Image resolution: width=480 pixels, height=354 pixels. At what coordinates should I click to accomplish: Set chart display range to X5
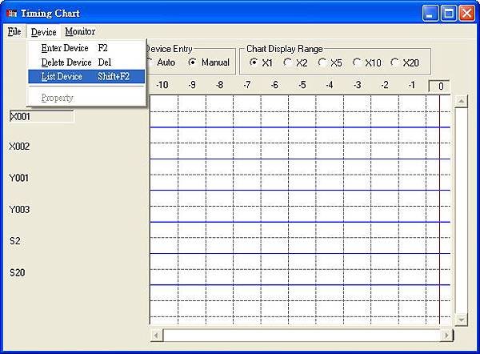tap(330, 62)
